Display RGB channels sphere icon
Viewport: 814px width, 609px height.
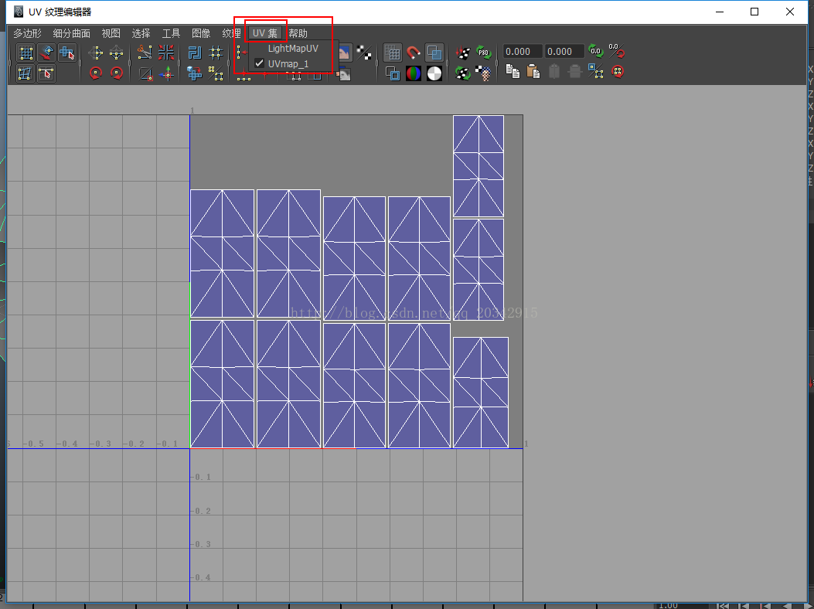pyautogui.click(x=414, y=73)
